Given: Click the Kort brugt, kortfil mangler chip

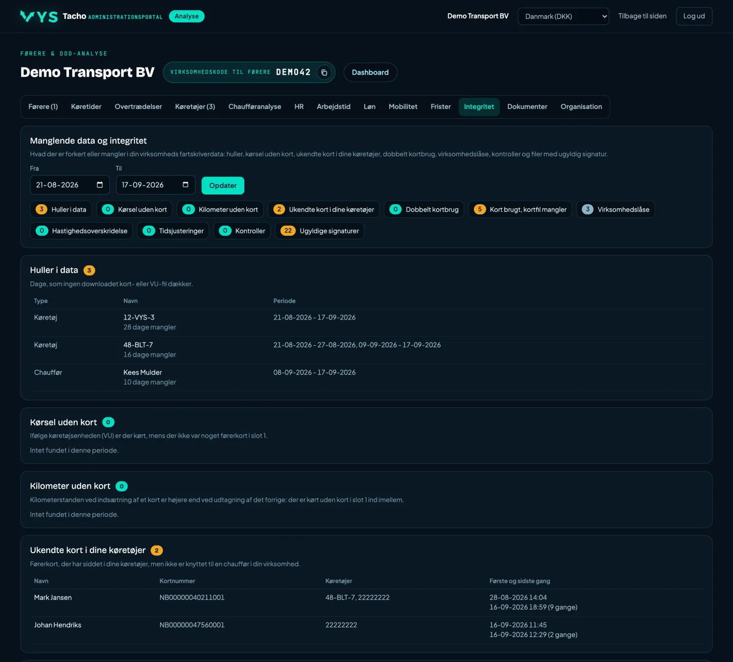Looking at the screenshot, I should point(520,210).
